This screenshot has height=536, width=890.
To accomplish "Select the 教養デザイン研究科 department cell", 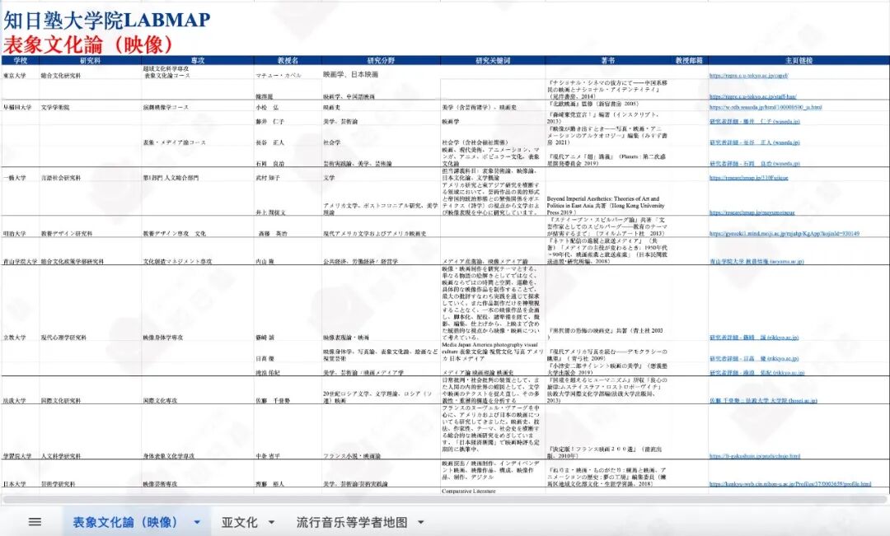I will [67, 234].
